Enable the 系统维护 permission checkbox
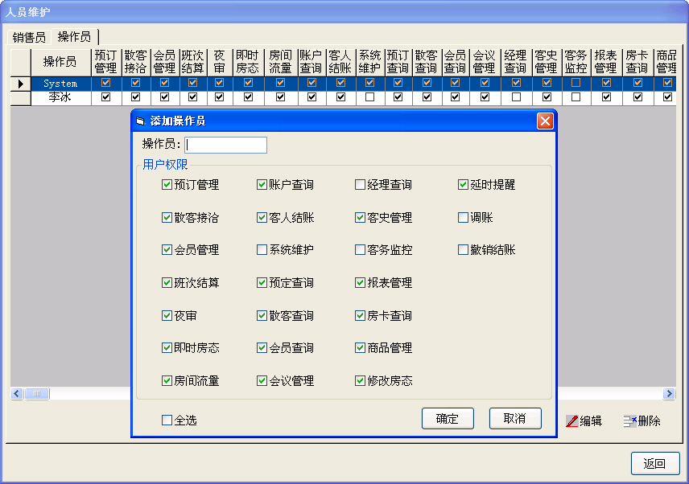Viewport: 689px width, 484px height. click(x=262, y=250)
